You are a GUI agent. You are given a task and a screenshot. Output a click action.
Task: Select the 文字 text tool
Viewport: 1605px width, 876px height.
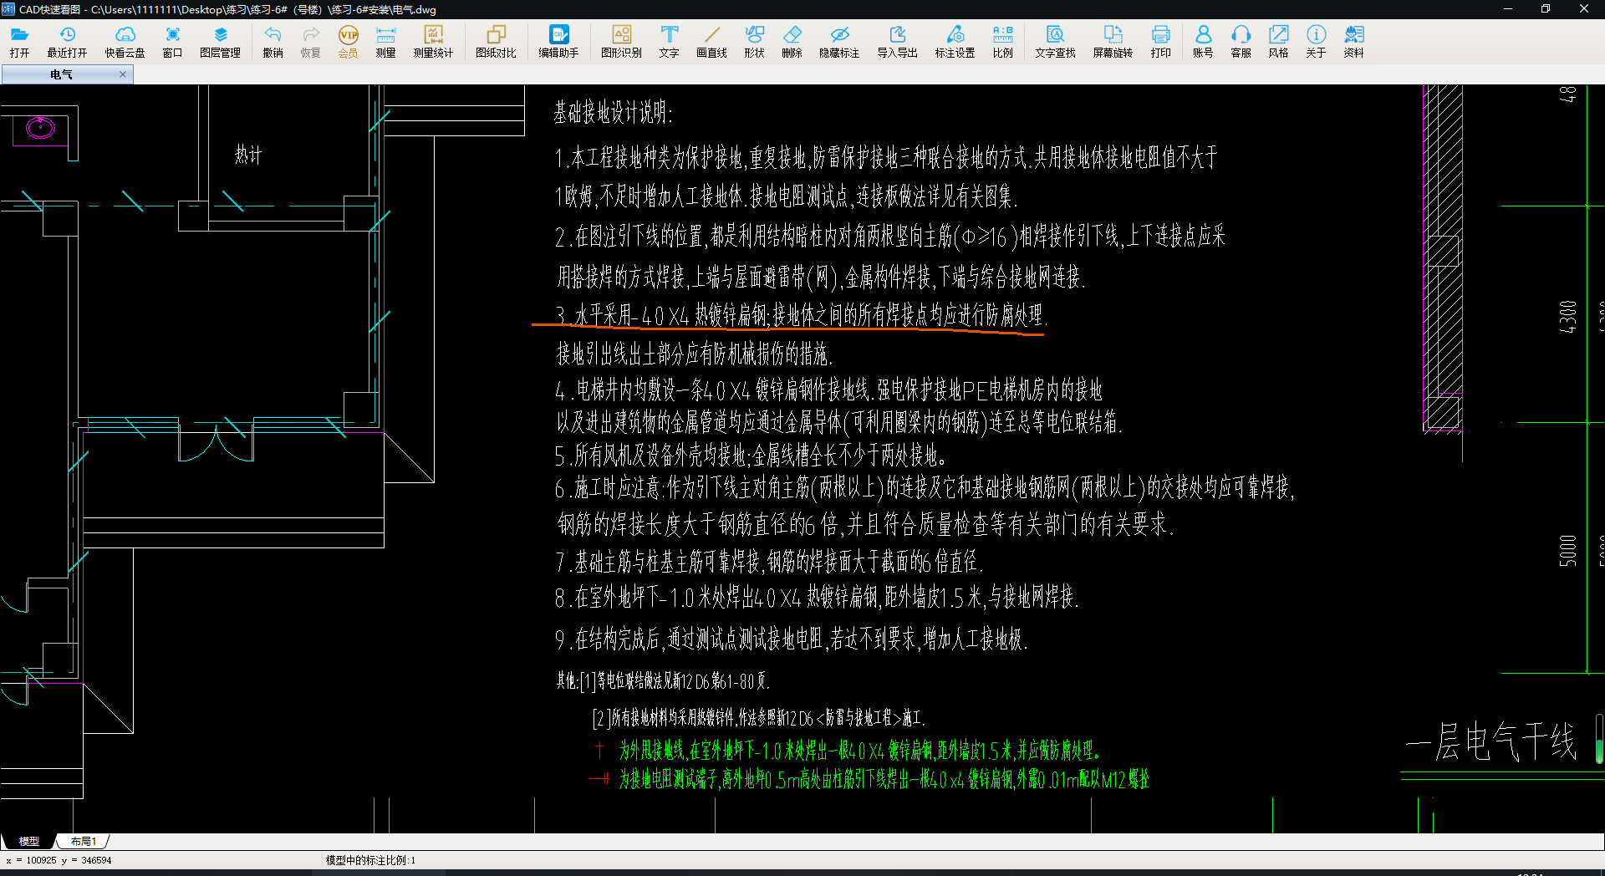[669, 41]
